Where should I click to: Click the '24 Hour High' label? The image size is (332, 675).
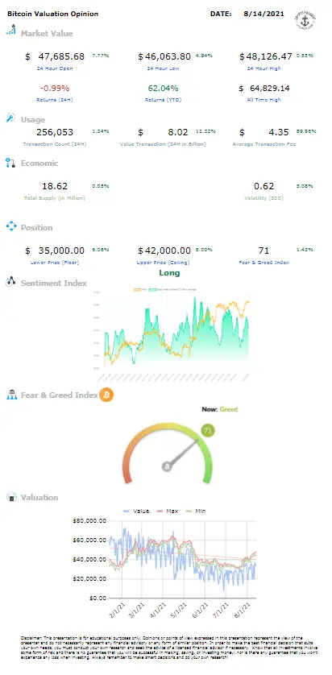264,68
